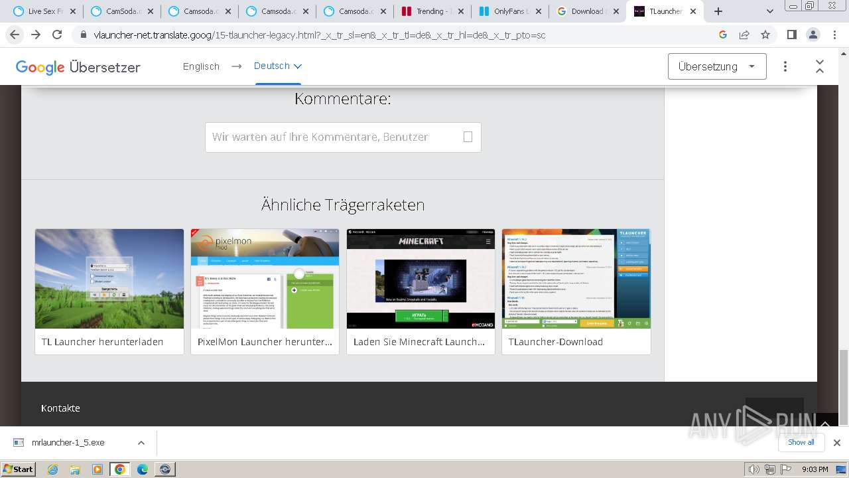Select the Englisch source language
The image size is (849, 478).
click(201, 66)
